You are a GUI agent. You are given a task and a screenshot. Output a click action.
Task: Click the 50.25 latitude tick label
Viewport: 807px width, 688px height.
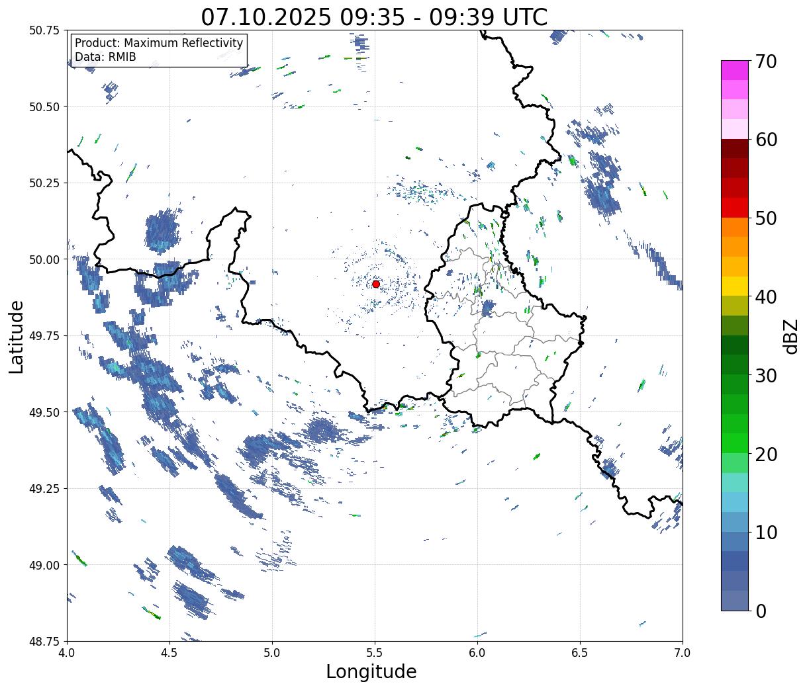click(44, 183)
